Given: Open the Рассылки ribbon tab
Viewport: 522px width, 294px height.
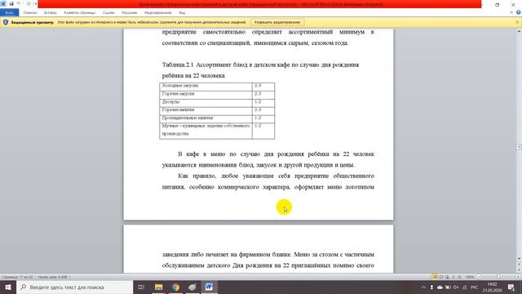Looking at the screenshot, I should point(130,13).
